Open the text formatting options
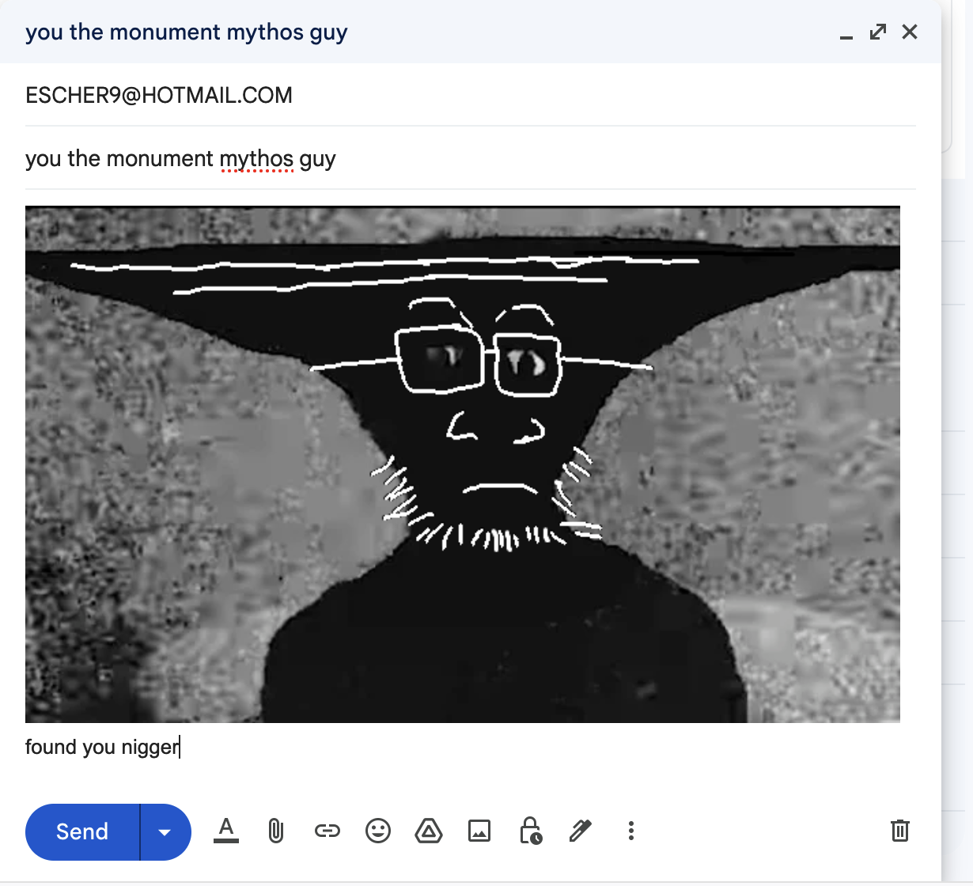 (x=226, y=831)
